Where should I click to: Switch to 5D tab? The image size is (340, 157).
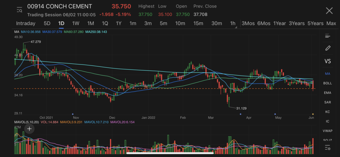coord(47,24)
